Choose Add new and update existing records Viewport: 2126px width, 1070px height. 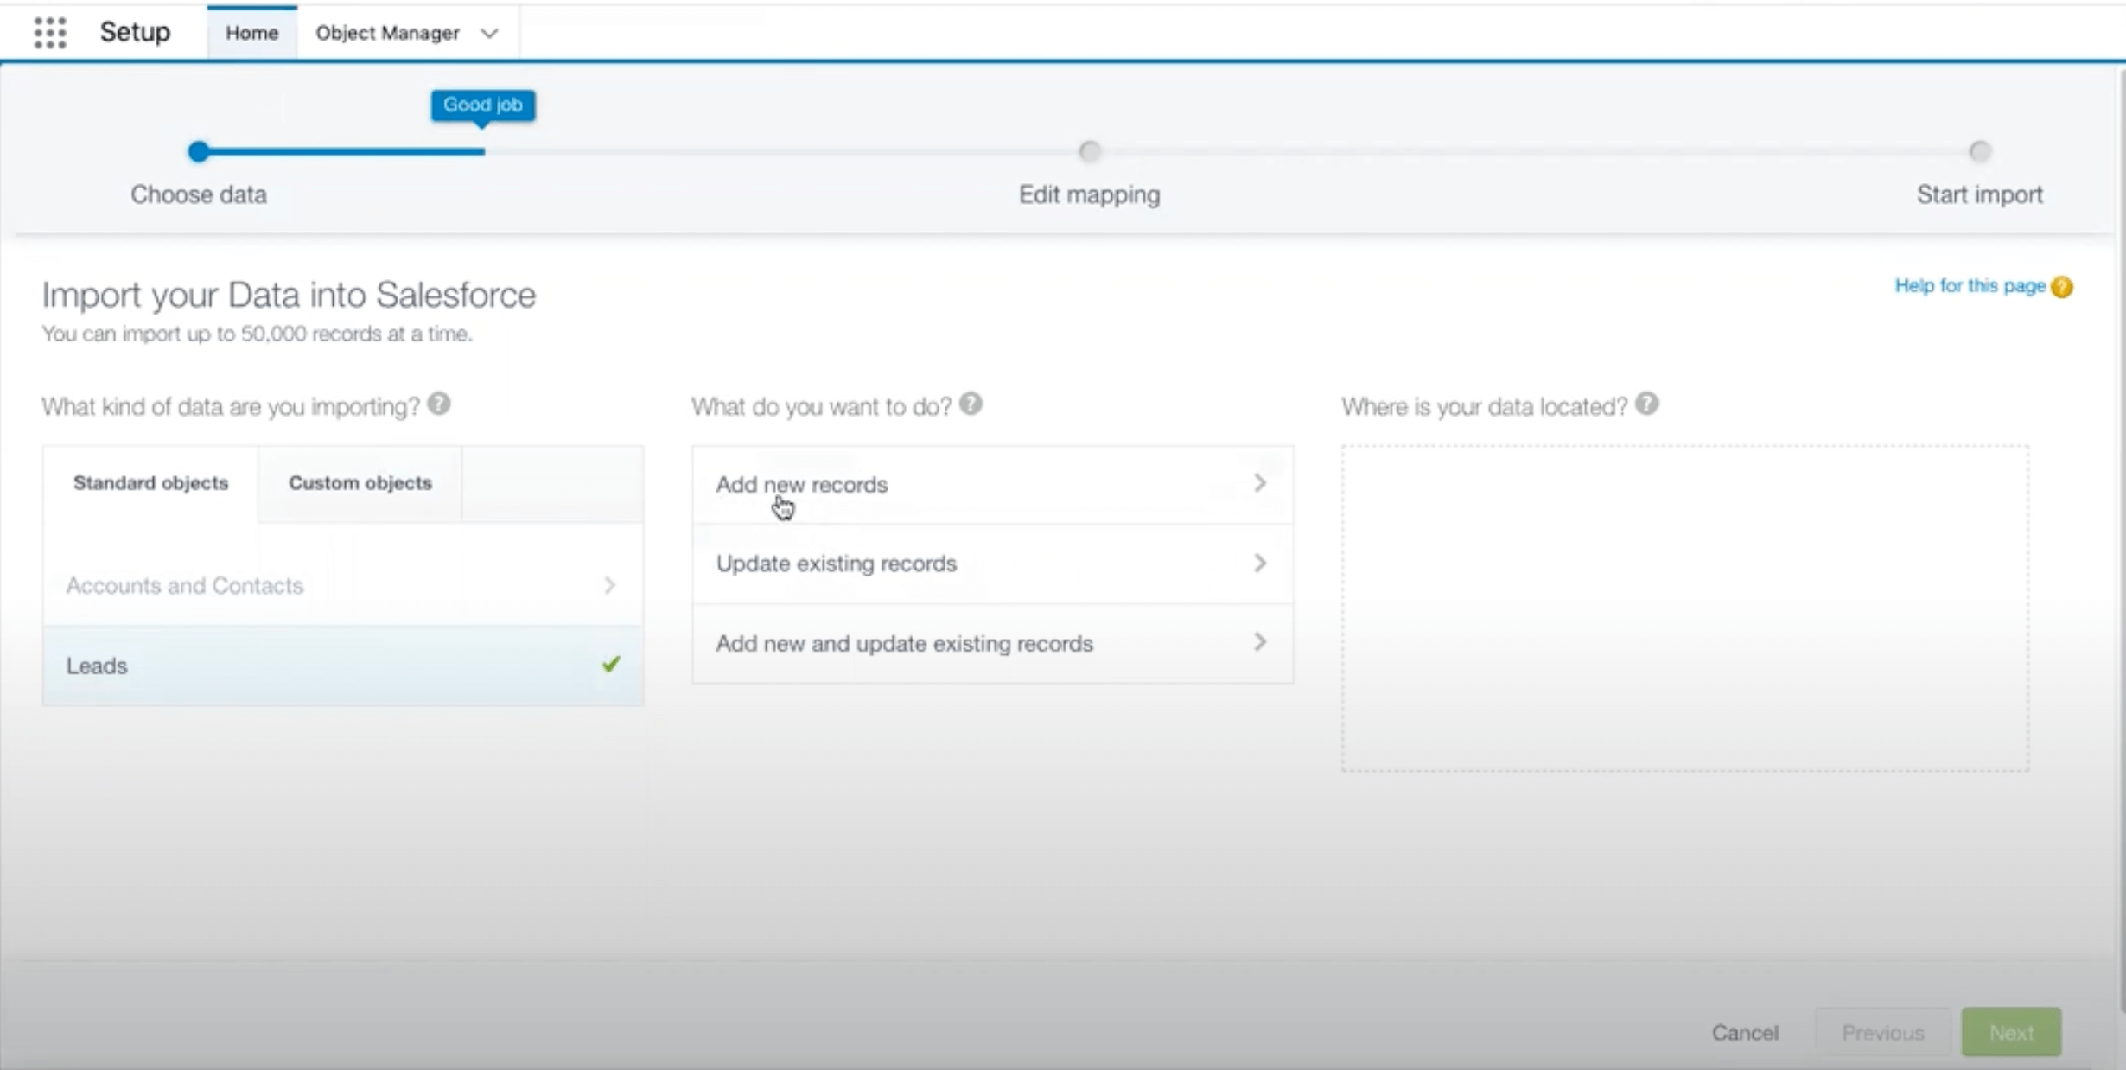tap(992, 643)
